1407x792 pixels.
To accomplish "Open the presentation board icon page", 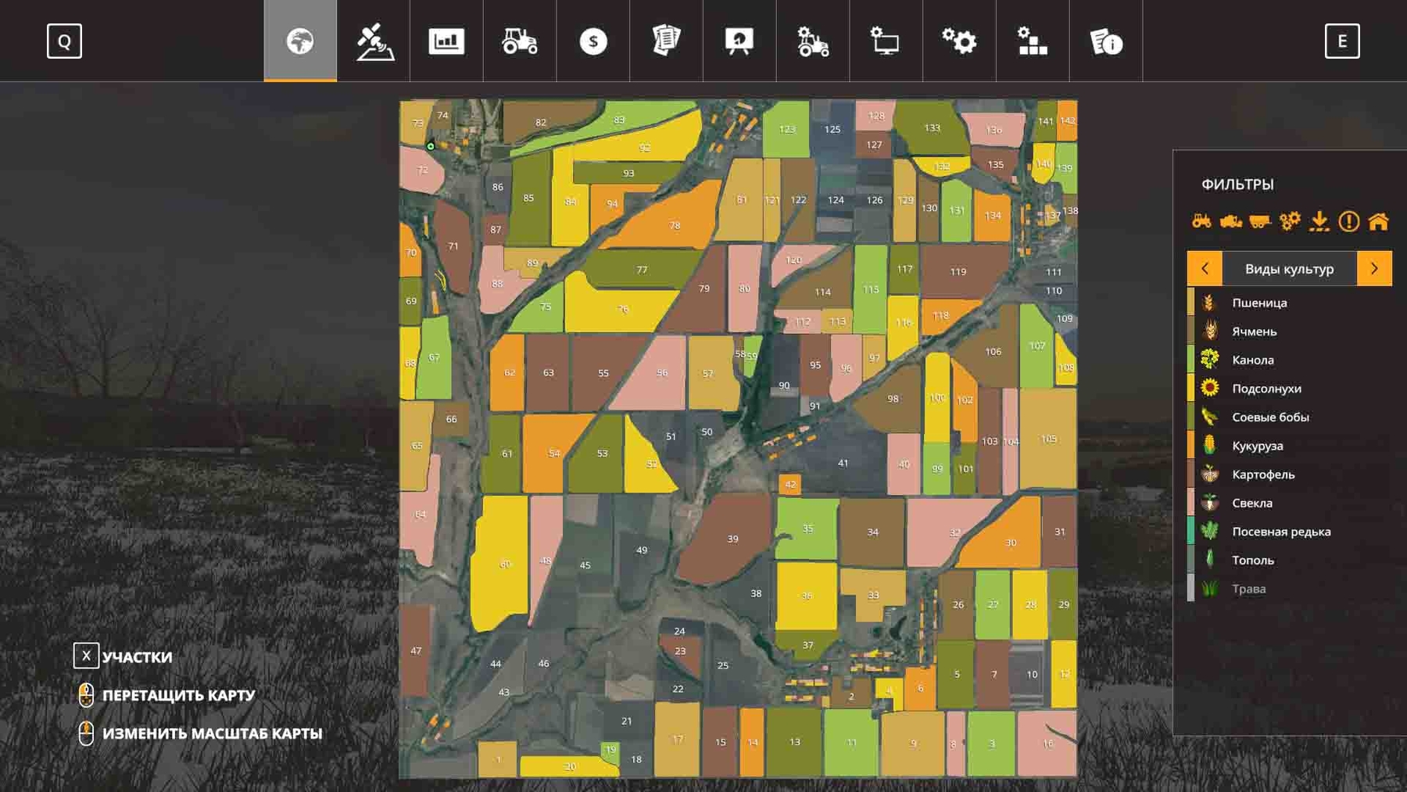I will [739, 41].
